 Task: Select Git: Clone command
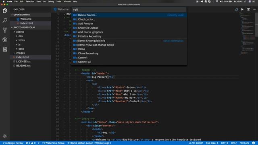tap(129, 49)
